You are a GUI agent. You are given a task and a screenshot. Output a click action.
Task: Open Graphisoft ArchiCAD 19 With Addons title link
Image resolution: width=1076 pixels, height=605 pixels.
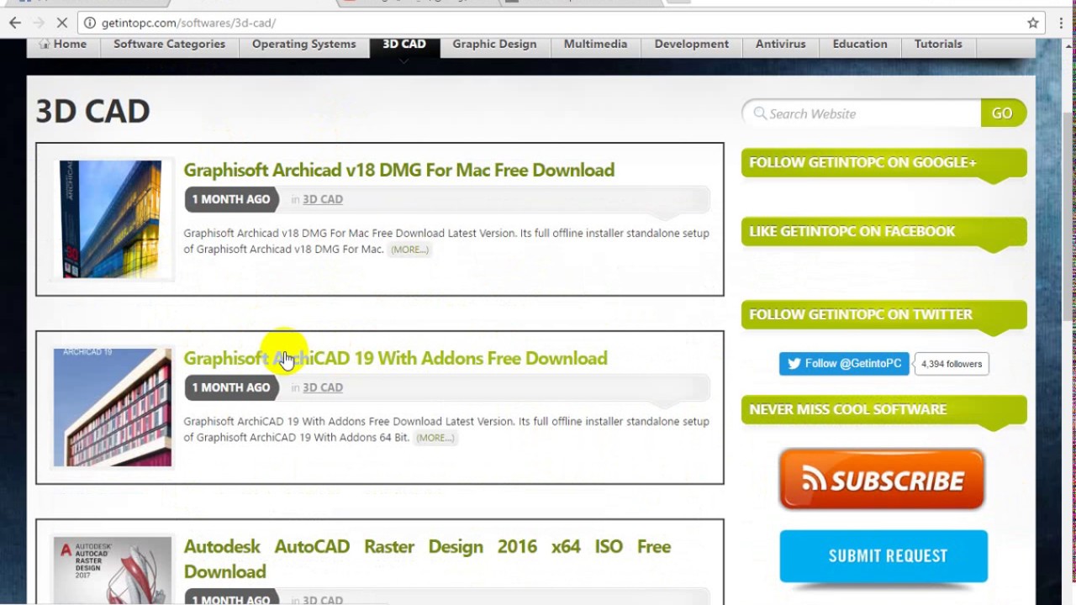395,358
